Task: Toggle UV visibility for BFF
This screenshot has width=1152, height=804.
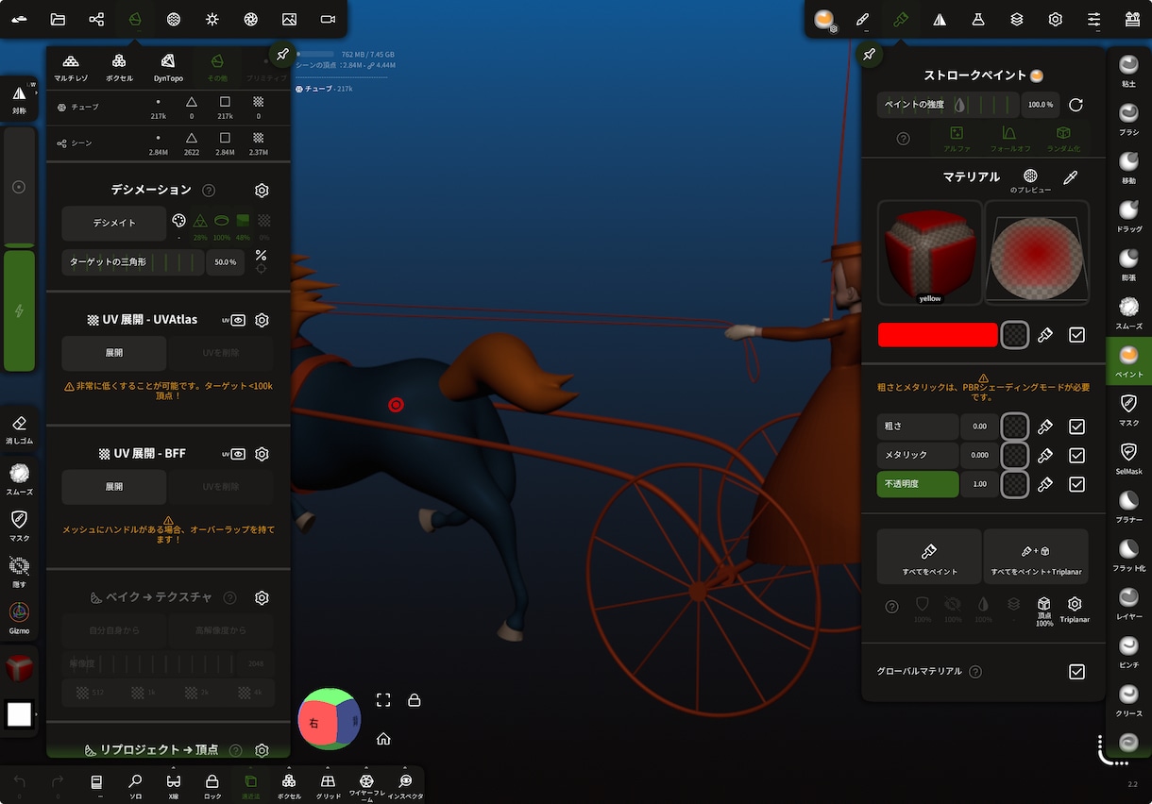Action: tap(234, 454)
